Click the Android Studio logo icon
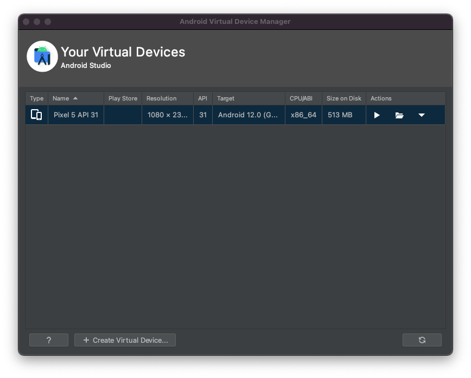 coord(42,56)
